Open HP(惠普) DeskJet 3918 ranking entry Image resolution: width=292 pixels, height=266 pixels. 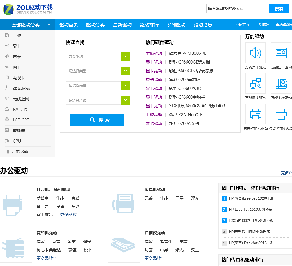point(250,243)
